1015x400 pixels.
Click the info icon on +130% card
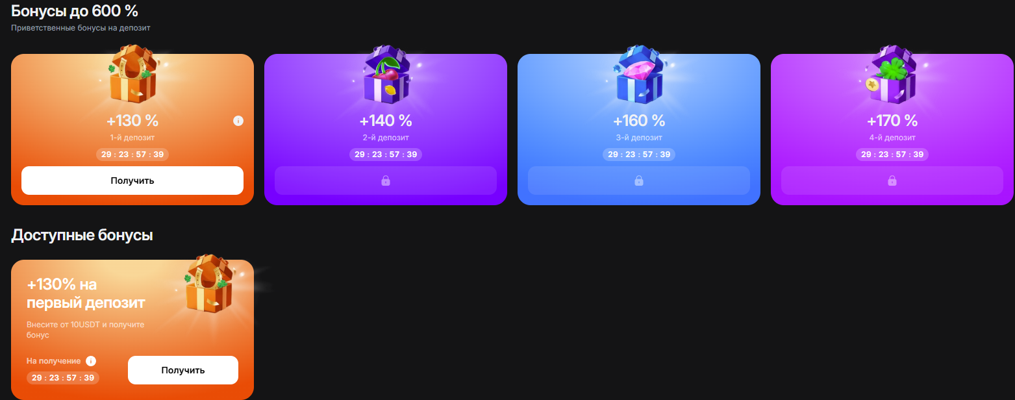coord(238,121)
